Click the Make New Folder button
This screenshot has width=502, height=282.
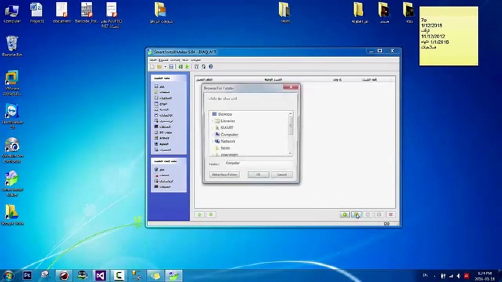click(x=224, y=174)
